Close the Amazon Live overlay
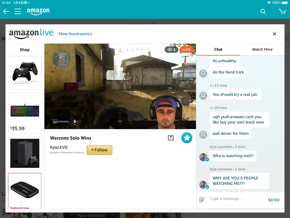This screenshot has height=218, width=290. pos(274,34)
